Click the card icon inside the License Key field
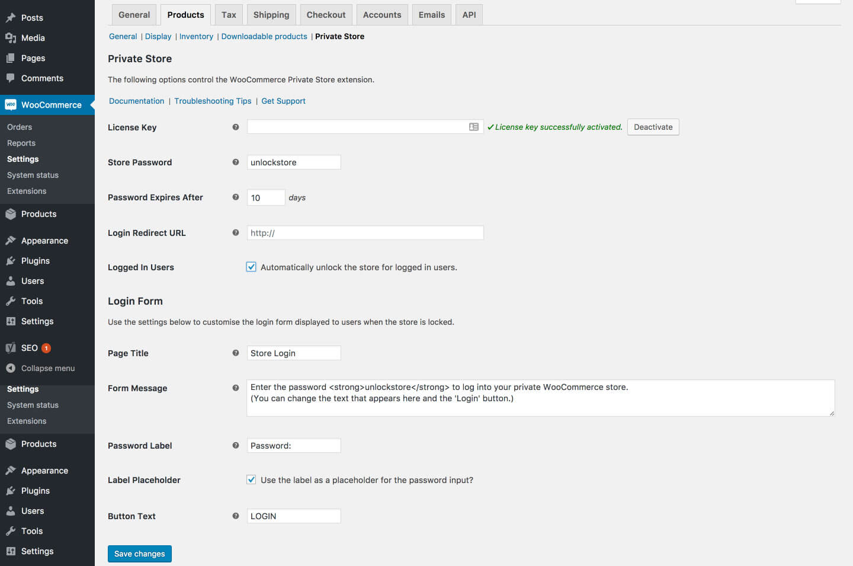The image size is (853, 566). [474, 126]
